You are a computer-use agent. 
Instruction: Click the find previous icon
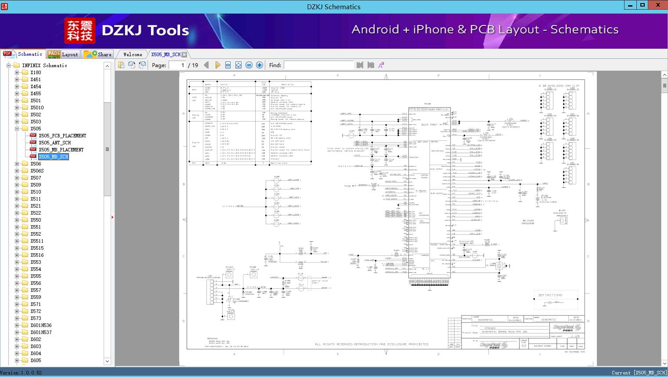tap(360, 65)
